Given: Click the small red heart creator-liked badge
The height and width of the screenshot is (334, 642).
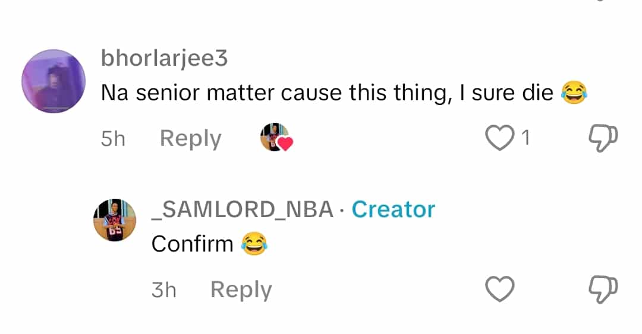Looking at the screenshot, I should pos(286,143).
